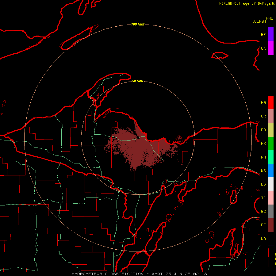Click the DS legend label
276x276 pixels.
[263, 184]
